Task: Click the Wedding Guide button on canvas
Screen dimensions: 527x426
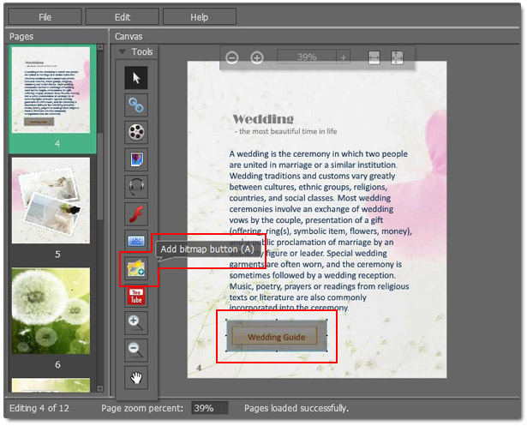Action: click(x=277, y=336)
